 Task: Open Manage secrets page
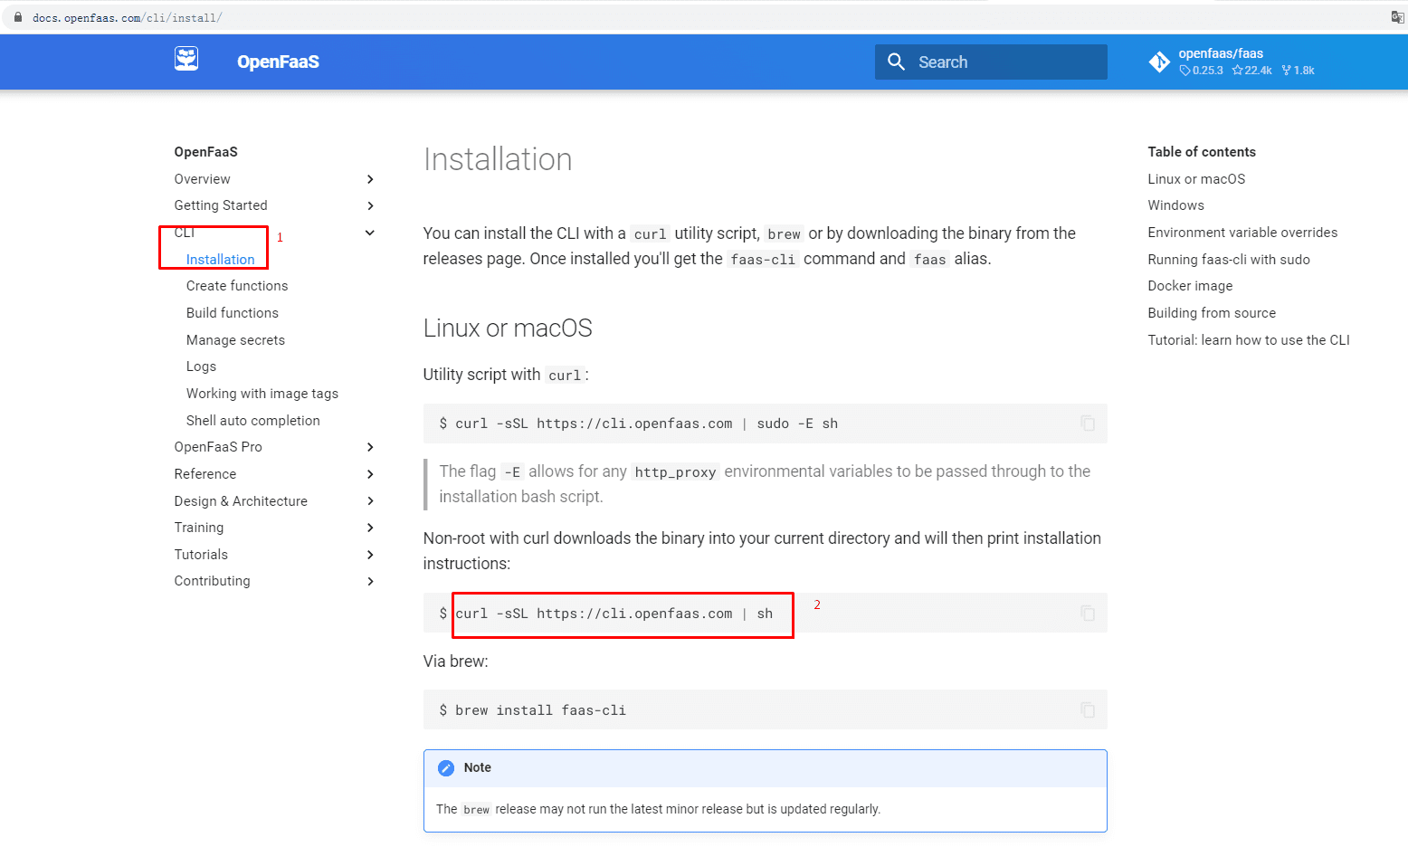(235, 340)
